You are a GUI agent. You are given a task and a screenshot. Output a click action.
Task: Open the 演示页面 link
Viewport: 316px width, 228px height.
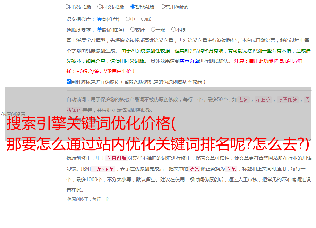coord(189,61)
